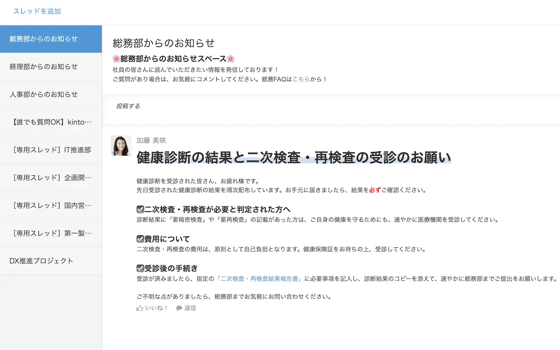560x350 pixels.
Task: Open the [専用スレッド] 国内営… thread
Action: (51, 205)
